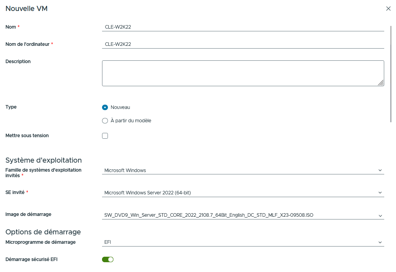Image resolution: width=396 pixels, height=272 pixels.
Task: Click into the Nom text field
Action: point(243,27)
